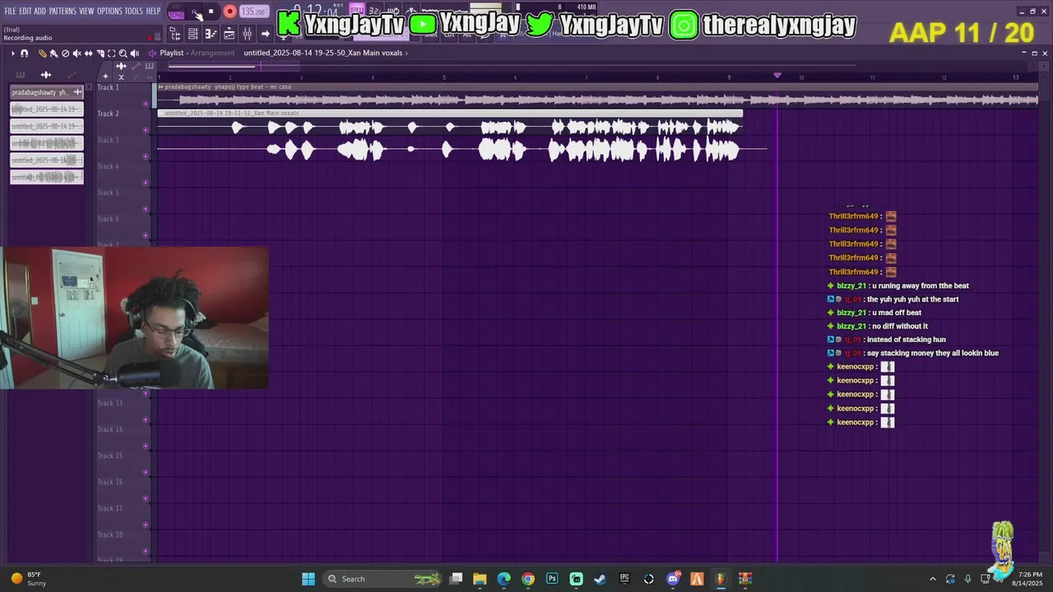Toggle mute on Track 1
1053x592 pixels.
point(146,104)
